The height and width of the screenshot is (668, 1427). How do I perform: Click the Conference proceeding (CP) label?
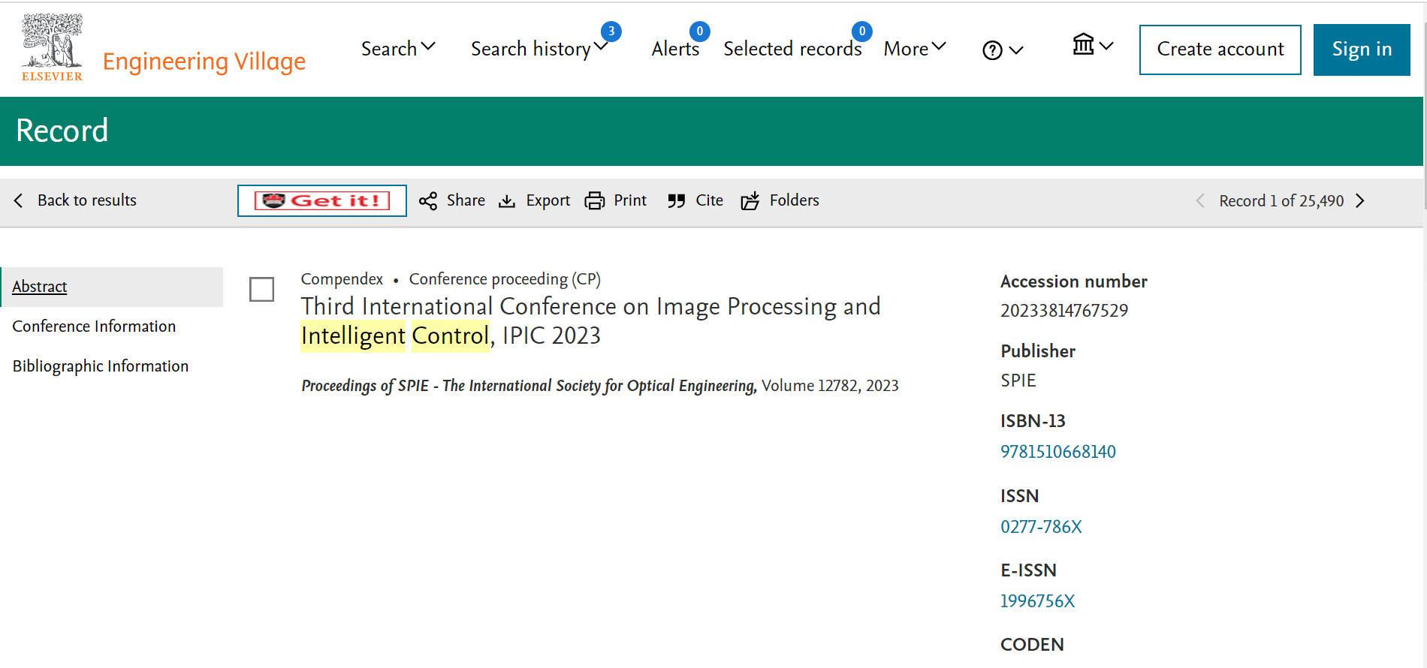pos(505,279)
